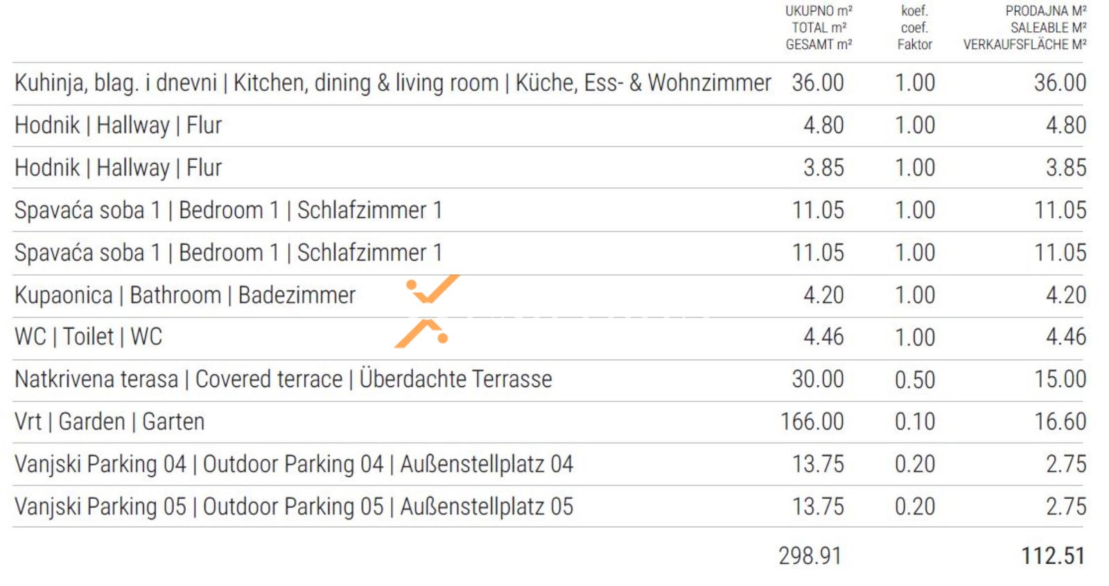Select the 0.50 covered terrace coefficient
This screenshot has width=1109, height=586.
pos(914,380)
